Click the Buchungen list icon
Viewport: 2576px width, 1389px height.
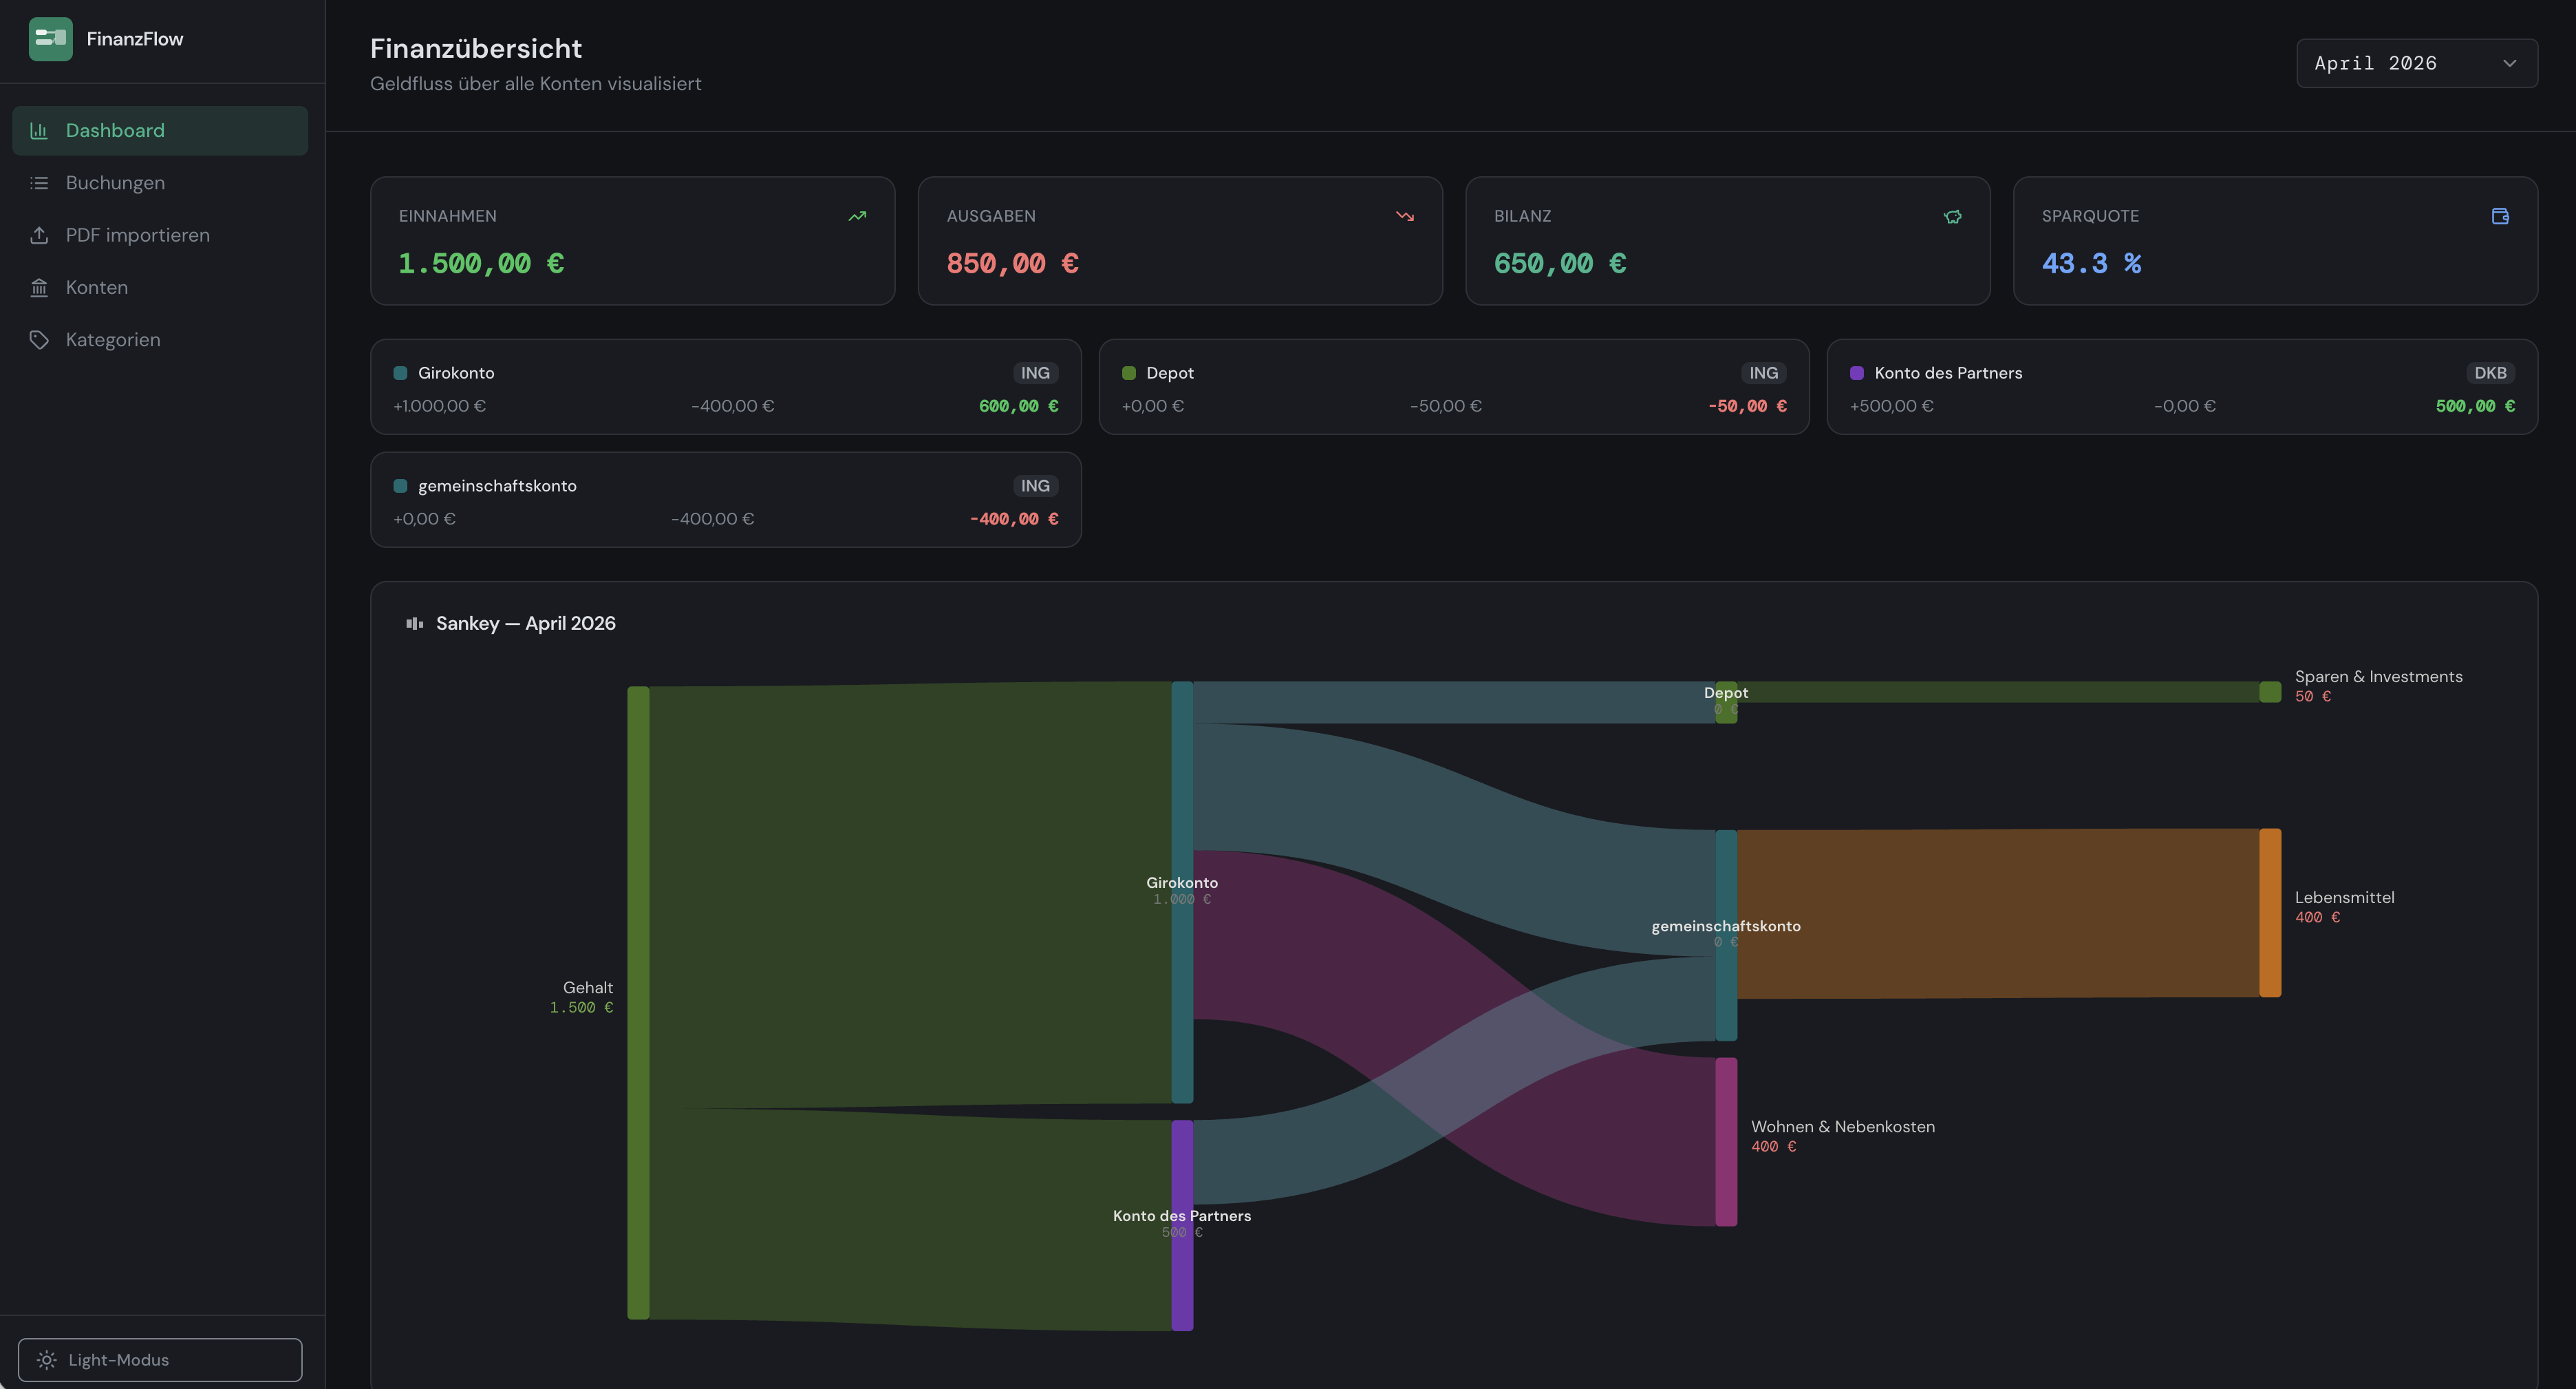[39, 182]
